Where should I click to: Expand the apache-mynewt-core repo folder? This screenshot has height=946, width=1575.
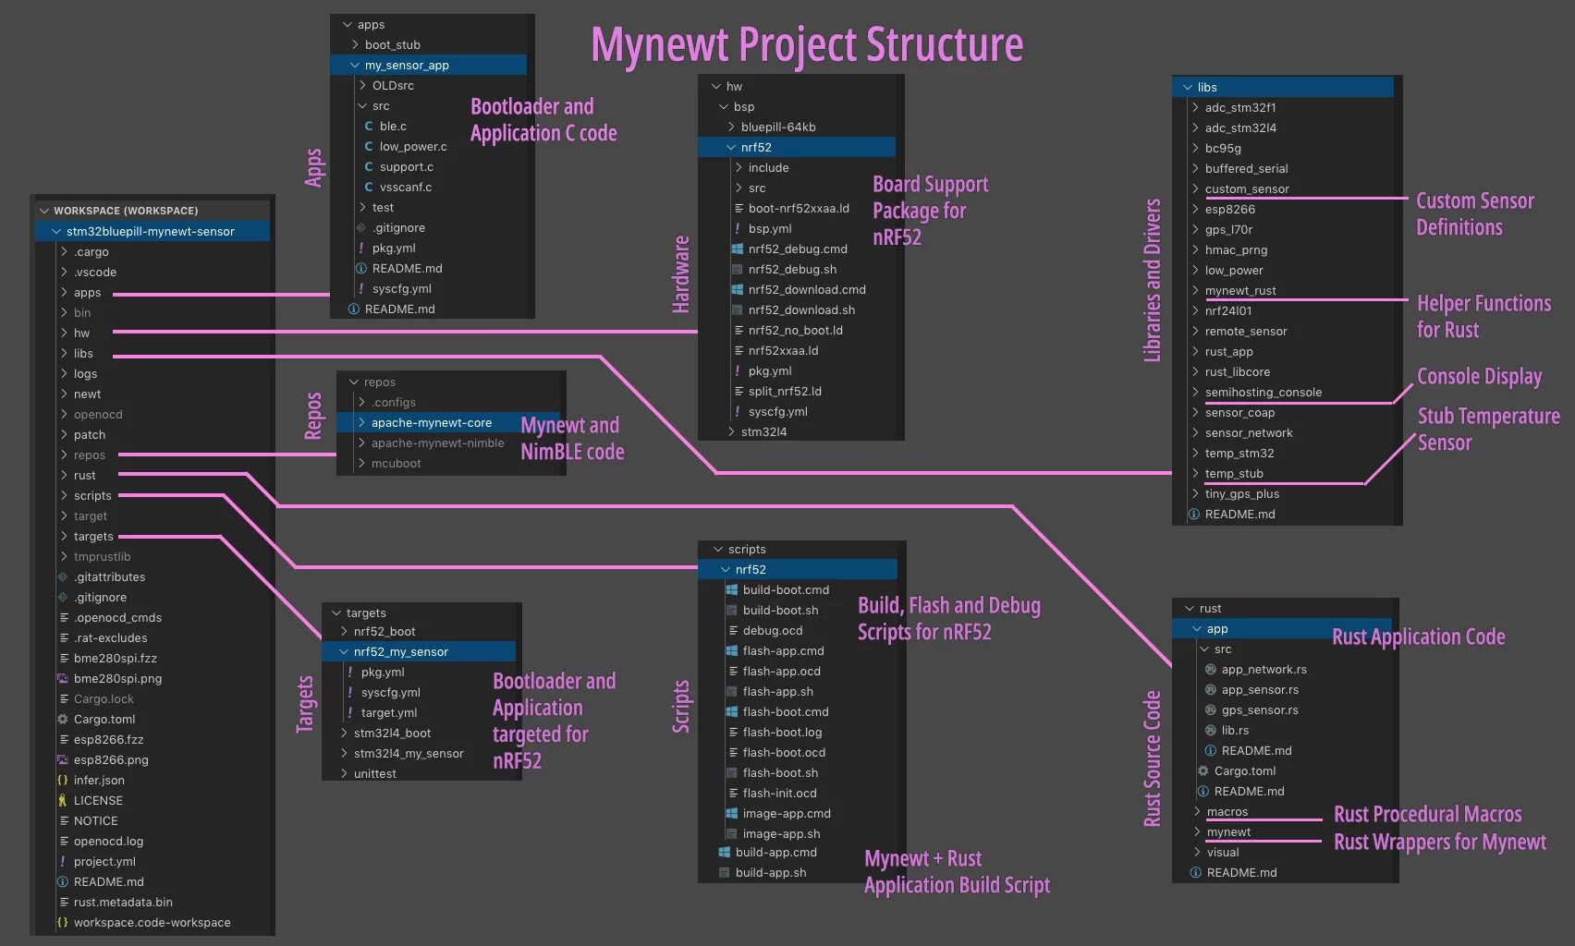(361, 422)
